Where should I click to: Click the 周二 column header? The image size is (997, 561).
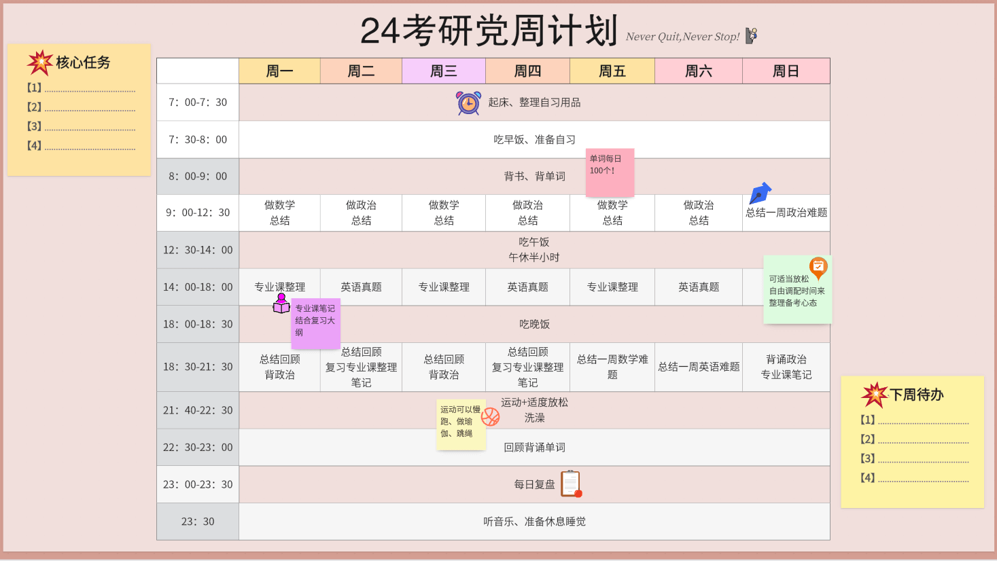(361, 71)
